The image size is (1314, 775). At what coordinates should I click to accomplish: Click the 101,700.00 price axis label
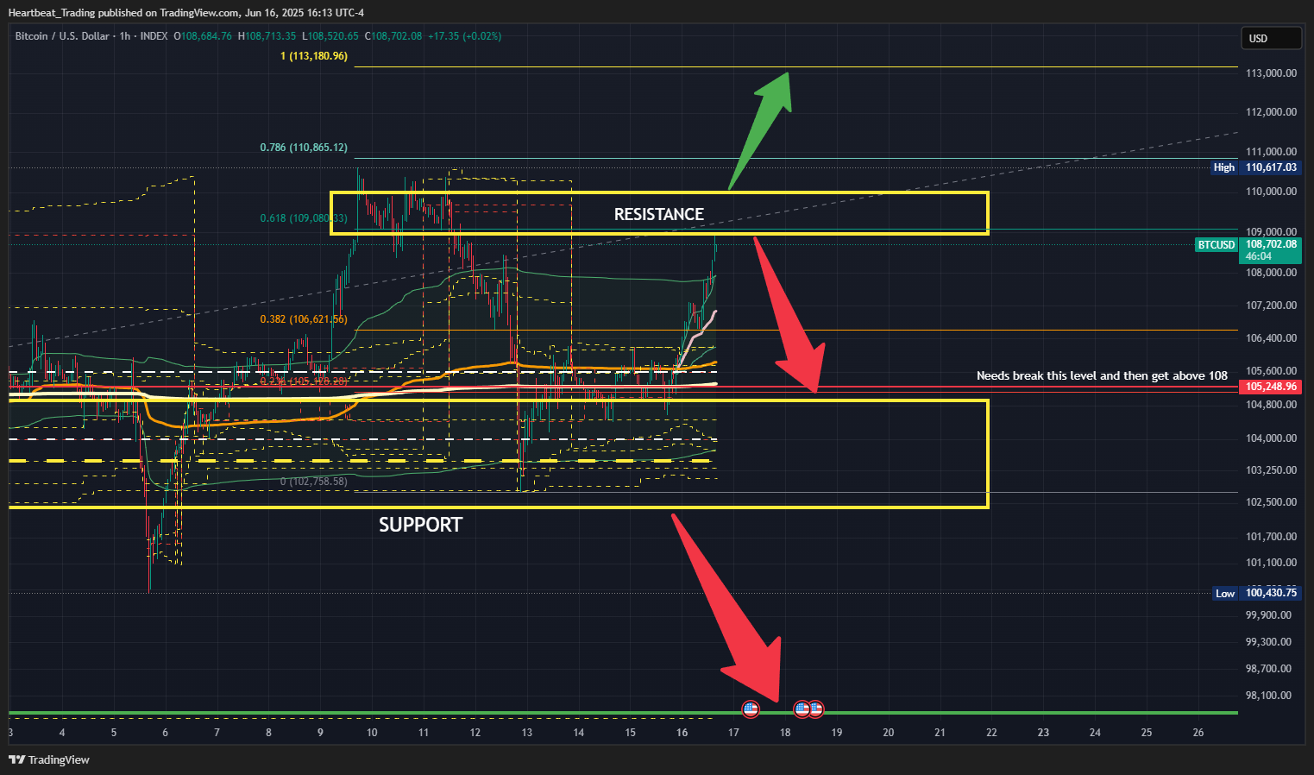1271,537
